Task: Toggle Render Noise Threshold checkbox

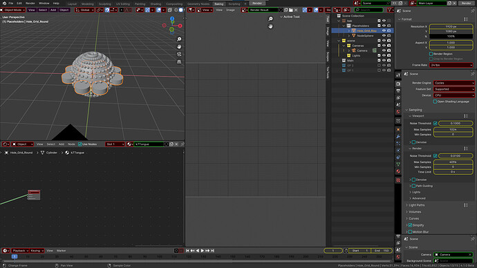Action: (x=436, y=156)
